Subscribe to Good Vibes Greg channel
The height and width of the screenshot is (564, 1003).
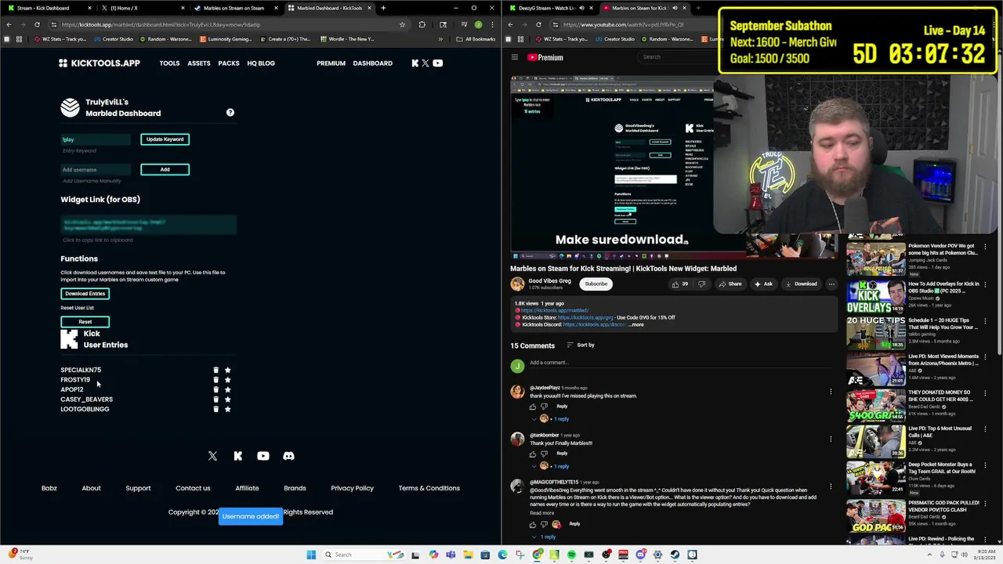[596, 284]
